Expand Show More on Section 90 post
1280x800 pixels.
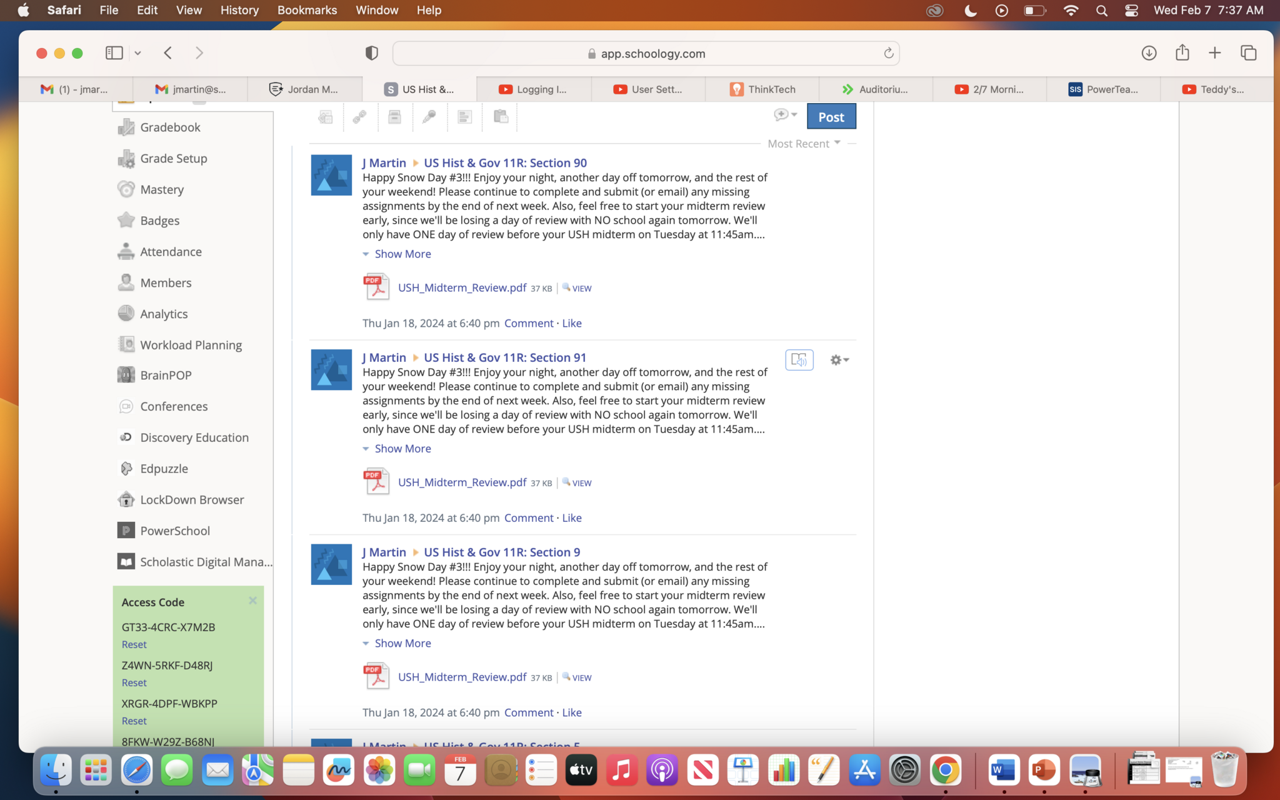tap(402, 254)
